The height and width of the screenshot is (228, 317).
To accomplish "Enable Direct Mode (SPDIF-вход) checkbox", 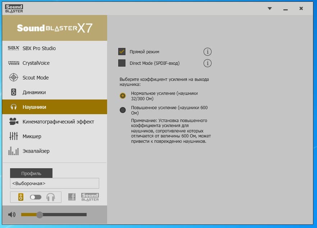I will (122, 63).
